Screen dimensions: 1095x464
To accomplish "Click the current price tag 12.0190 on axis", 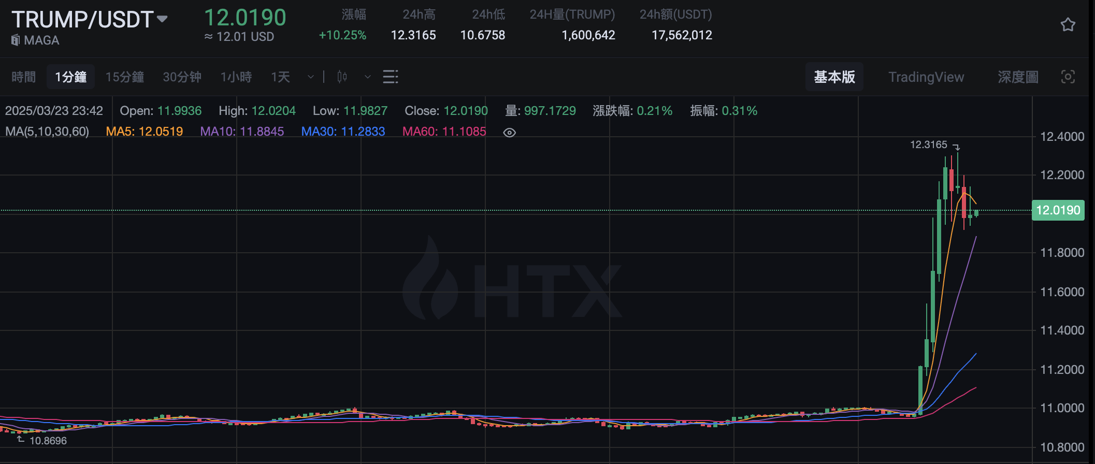I will point(1058,210).
